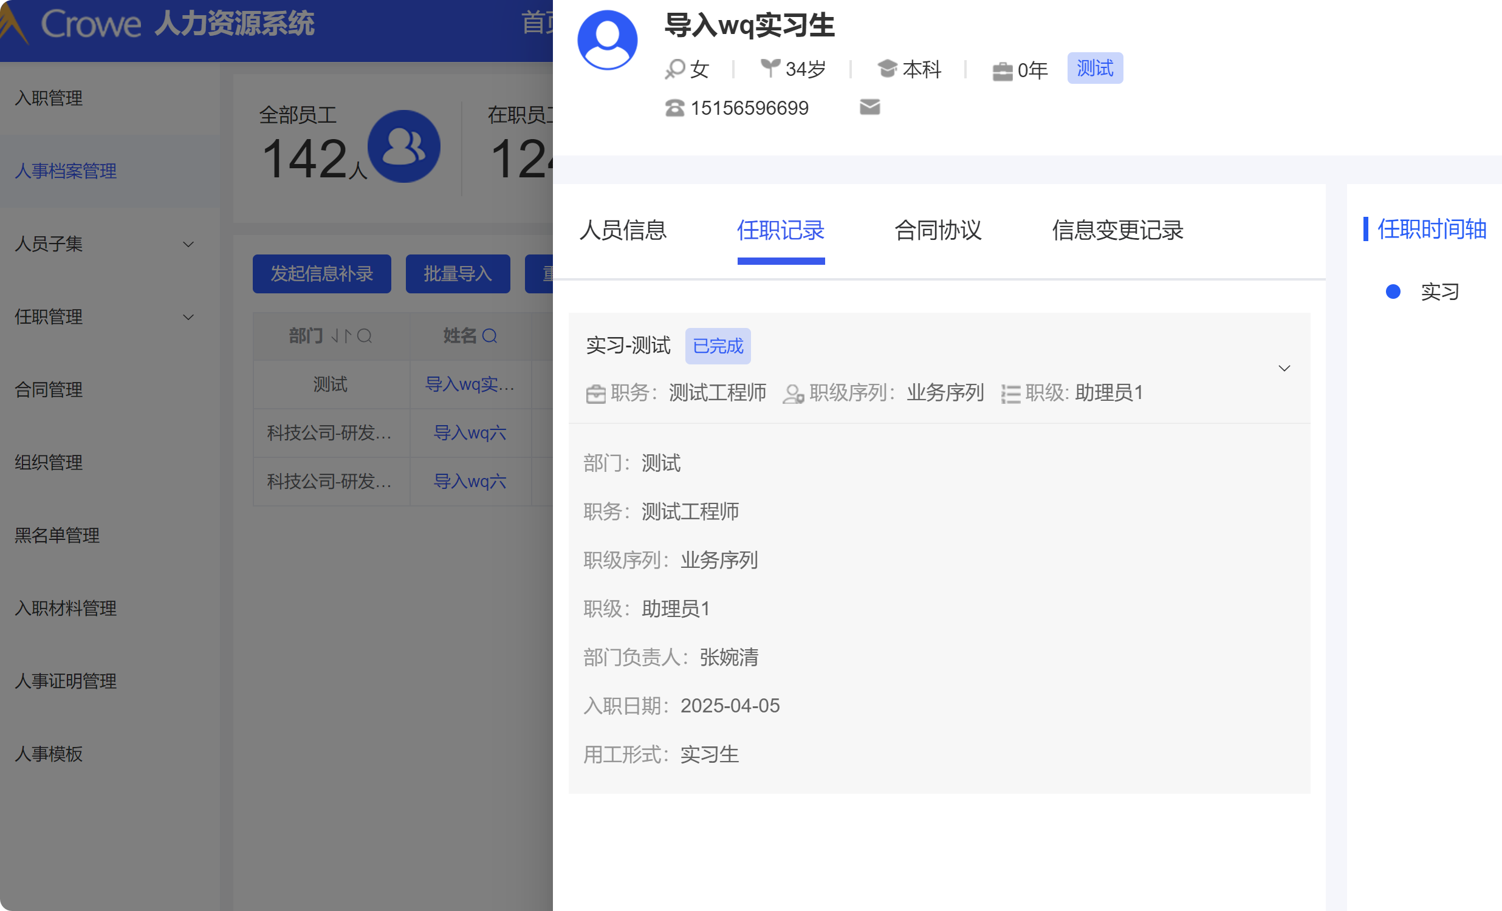Click the phone icon beside 15156596699
1502x911 pixels.
(x=674, y=108)
